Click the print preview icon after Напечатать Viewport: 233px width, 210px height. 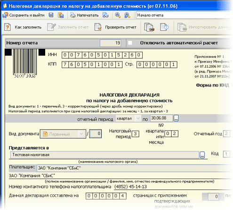pos(105,15)
